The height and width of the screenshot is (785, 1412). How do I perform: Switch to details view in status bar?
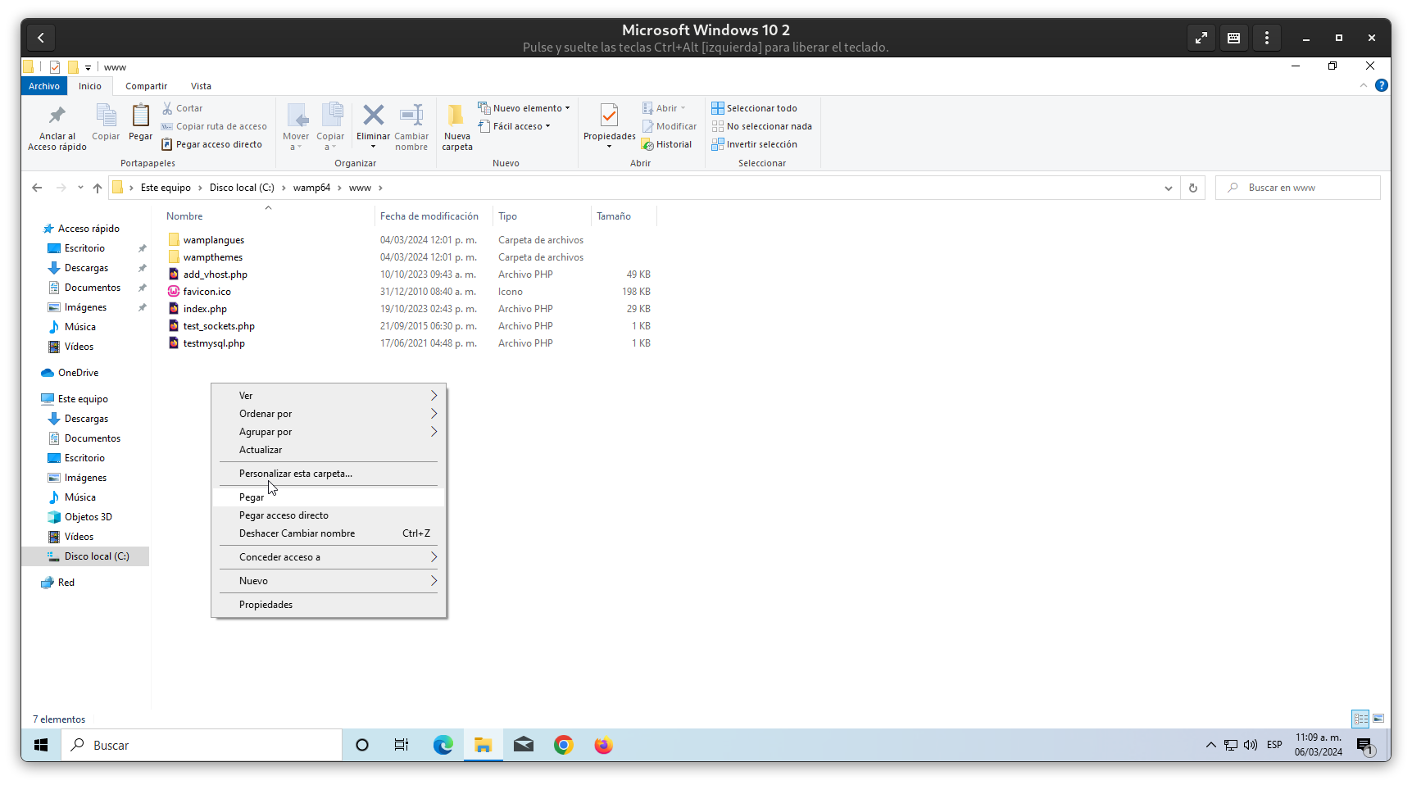pyautogui.click(x=1360, y=719)
